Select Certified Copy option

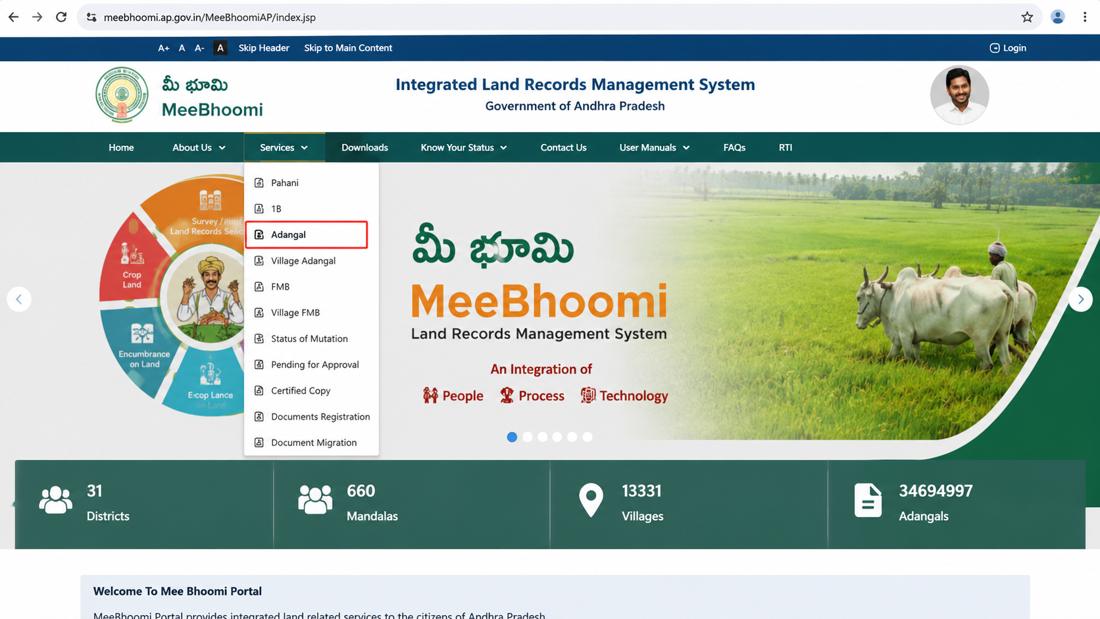311,391
